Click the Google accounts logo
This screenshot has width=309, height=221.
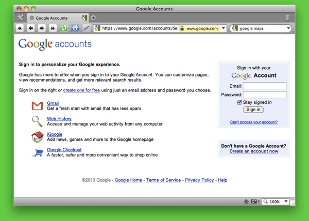click(x=55, y=44)
